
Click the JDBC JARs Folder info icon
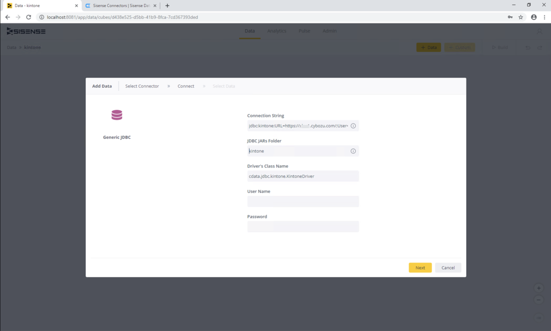point(353,151)
